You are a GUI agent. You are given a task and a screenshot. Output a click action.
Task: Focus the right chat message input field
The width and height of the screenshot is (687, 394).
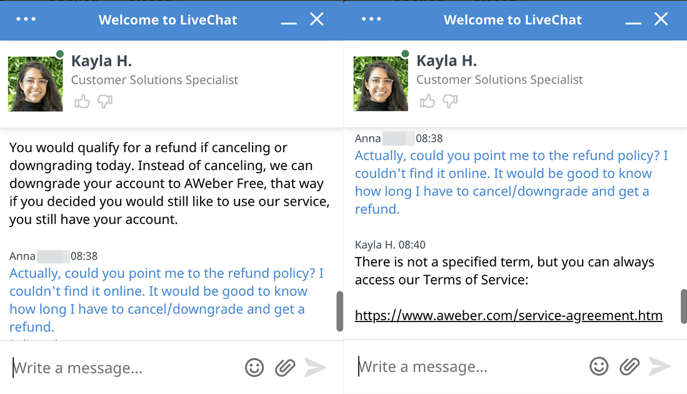pos(469,366)
